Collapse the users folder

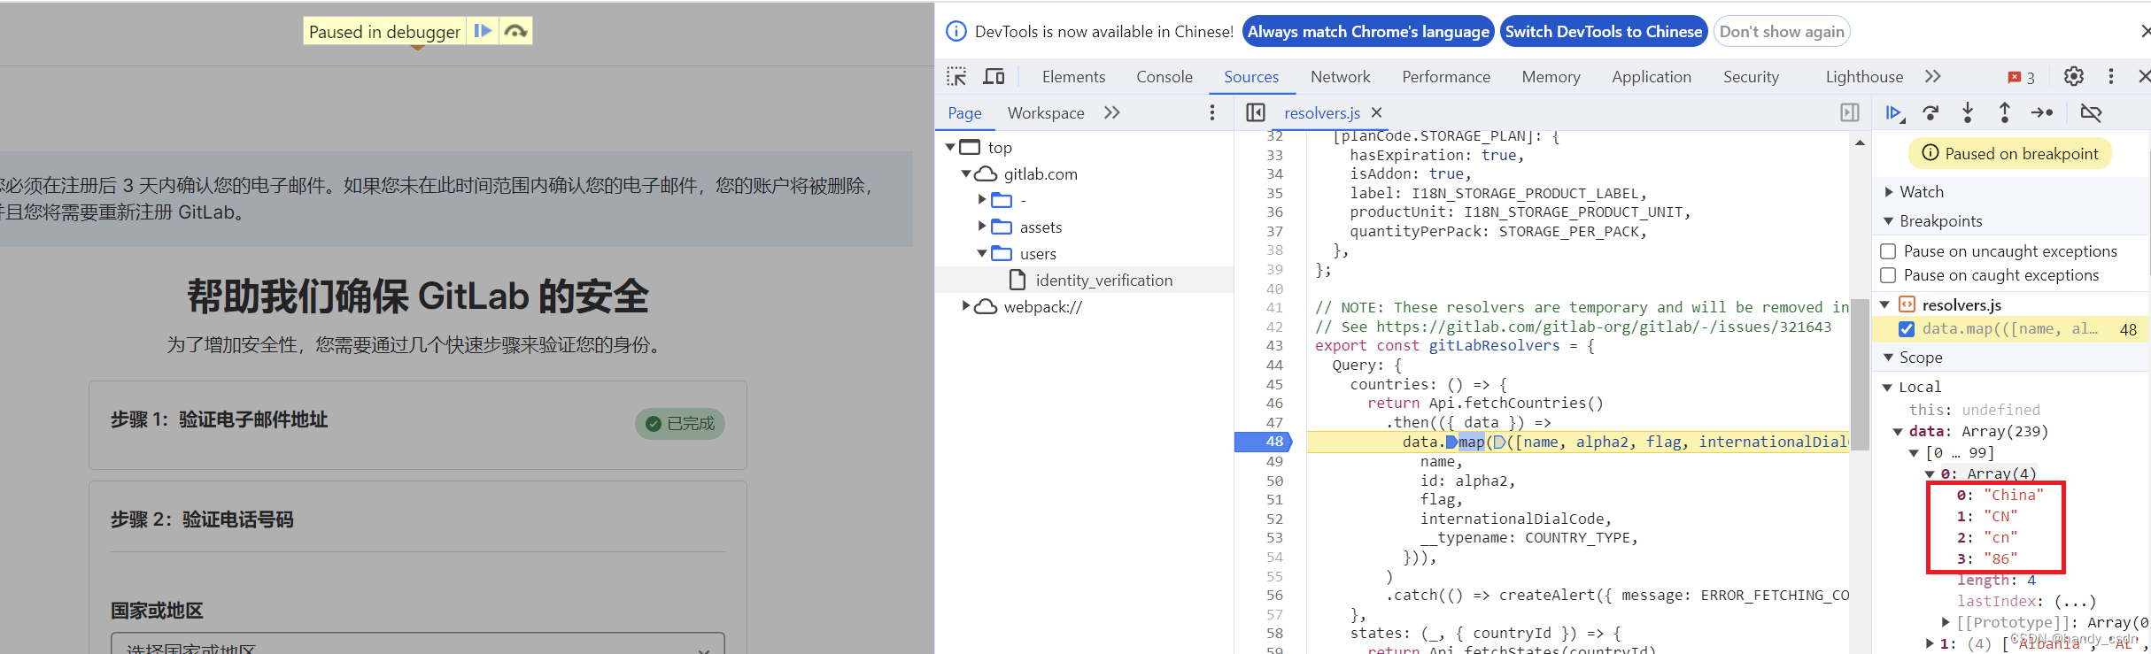point(982,253)
